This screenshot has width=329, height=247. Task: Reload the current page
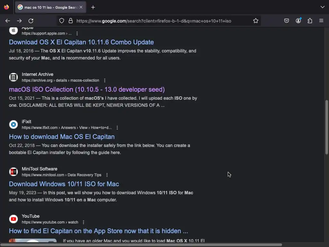[x=31, y=21]
